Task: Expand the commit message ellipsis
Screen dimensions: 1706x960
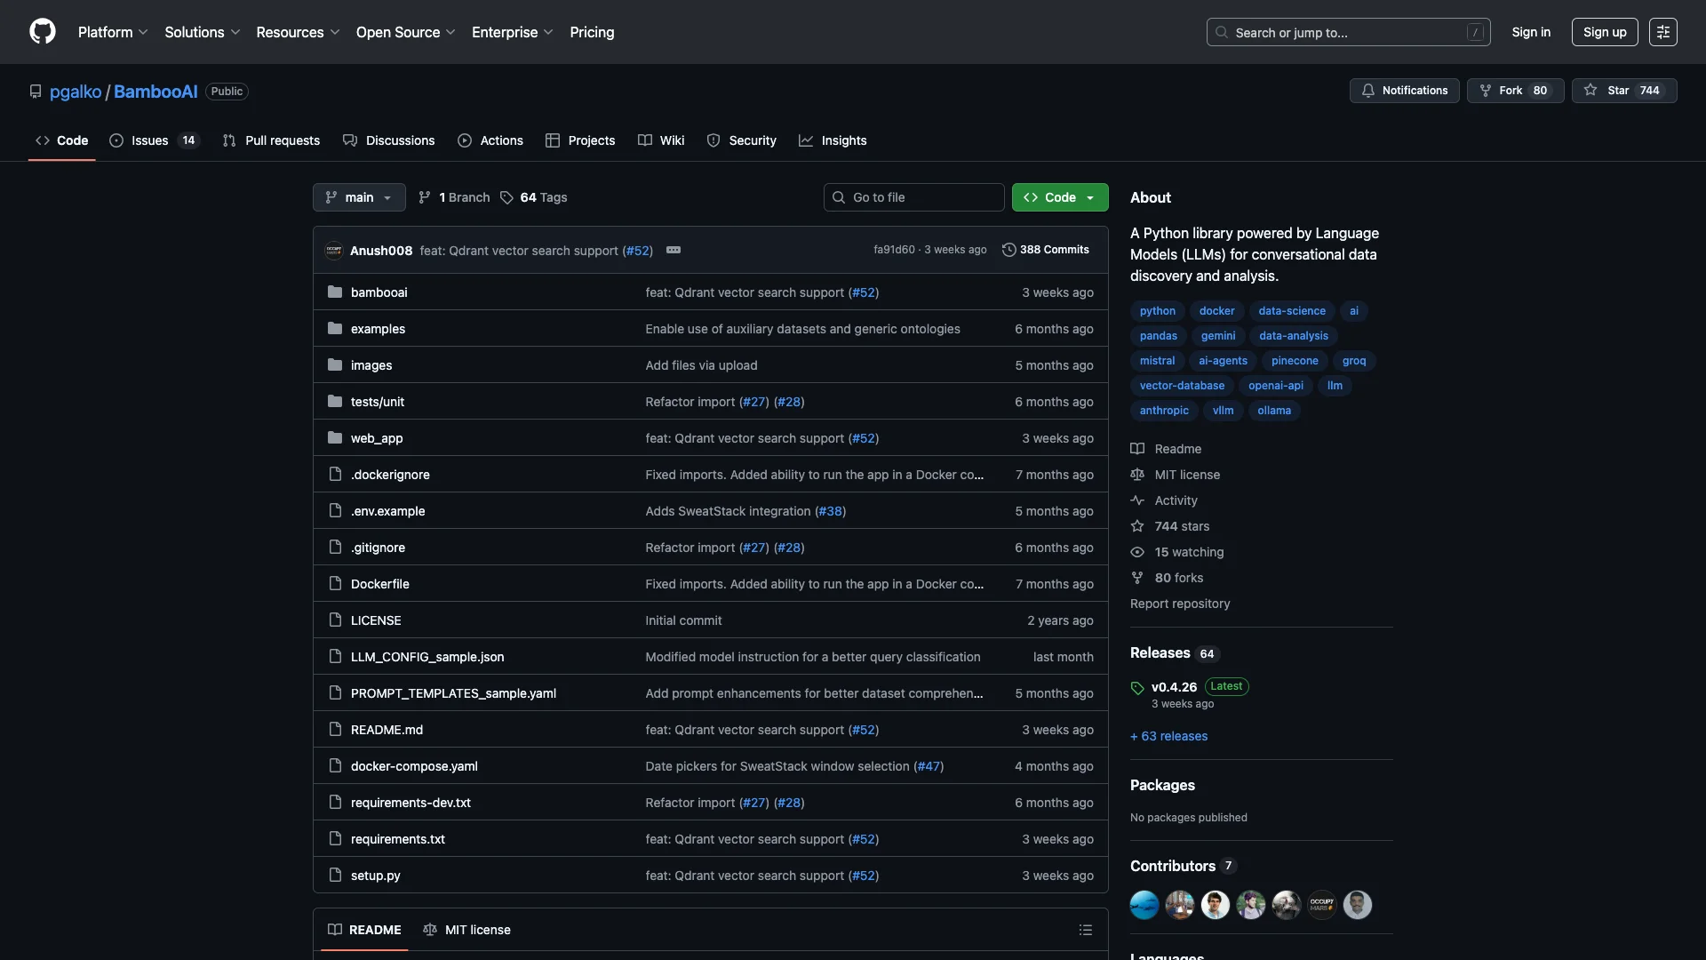Action: [x=674, y=250]
